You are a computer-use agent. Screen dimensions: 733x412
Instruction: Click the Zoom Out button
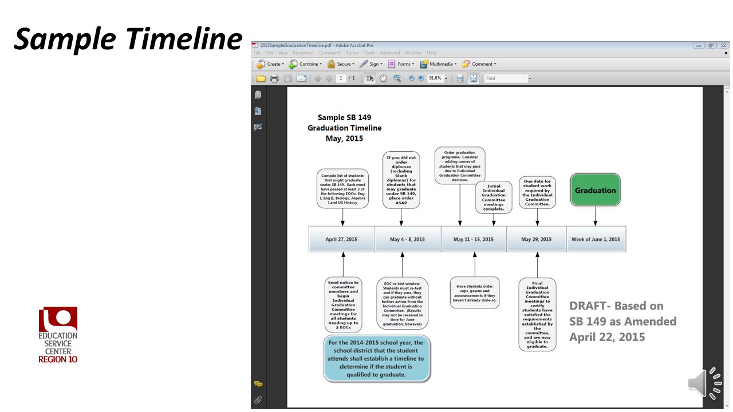411,78
